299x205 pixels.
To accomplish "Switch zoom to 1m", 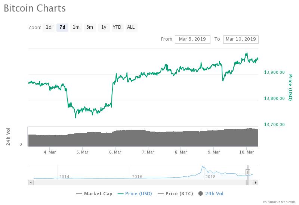I will click(x=76, y=27).
